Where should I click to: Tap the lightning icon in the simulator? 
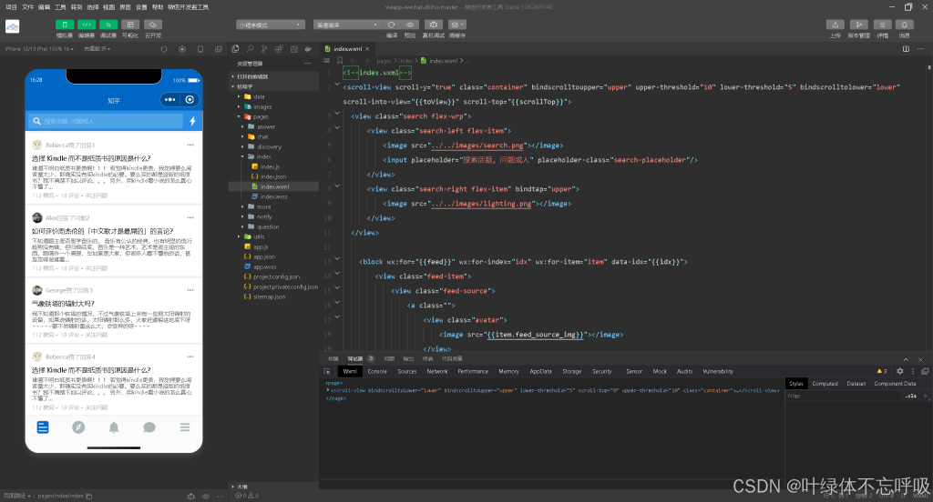192,121
